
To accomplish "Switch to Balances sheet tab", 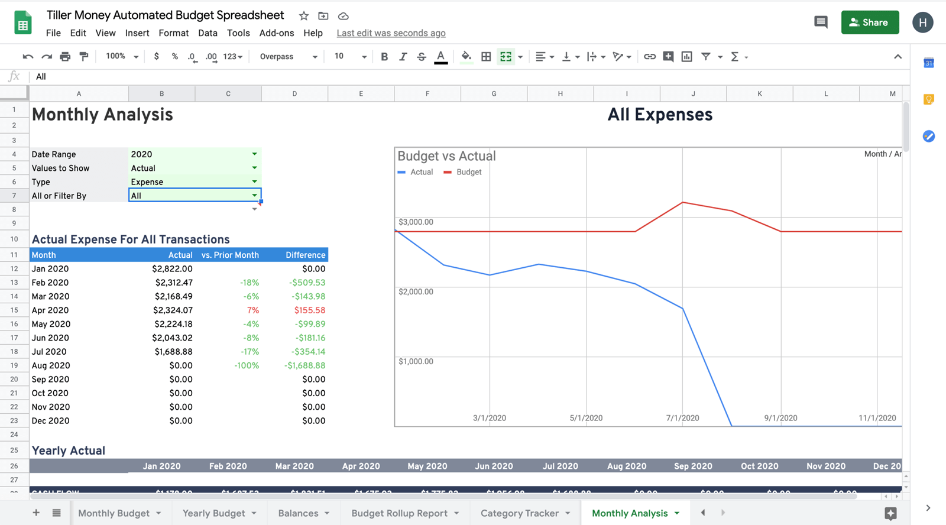I will coord(298,513).
